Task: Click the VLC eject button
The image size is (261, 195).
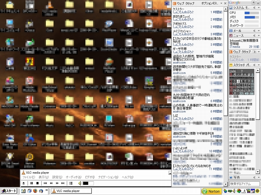Action: 24,183
